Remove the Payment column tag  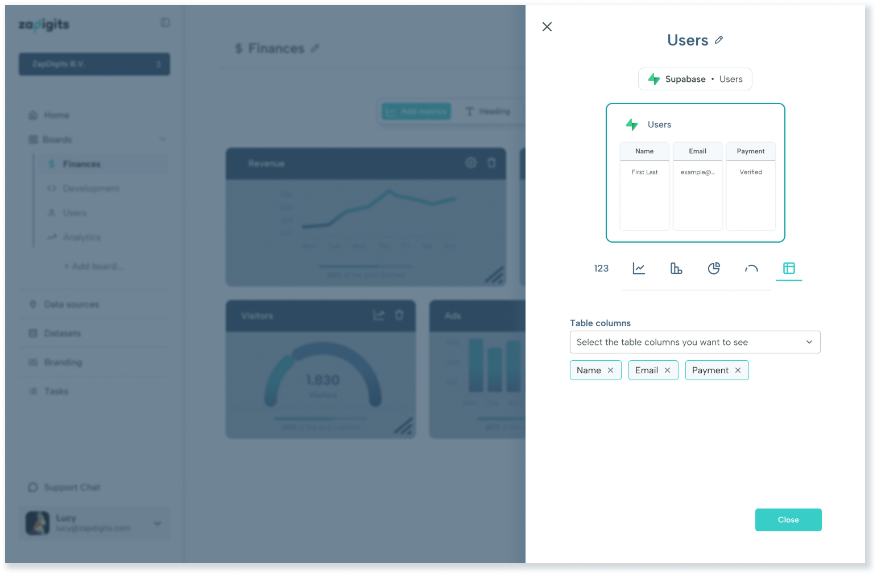[738, 370]
